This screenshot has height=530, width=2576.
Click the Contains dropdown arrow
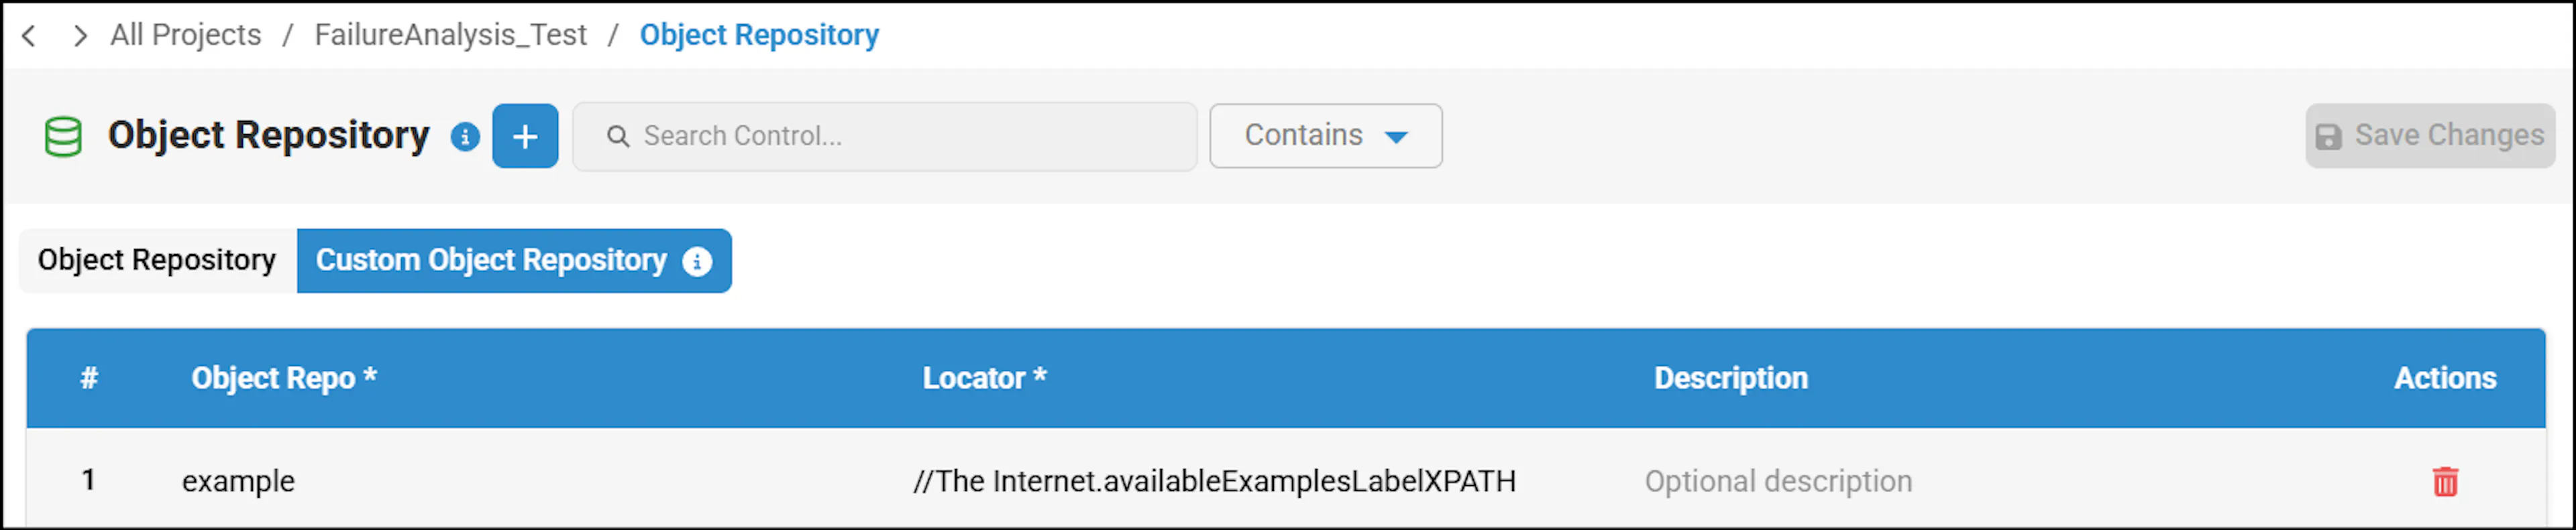[x=1396, y=137]
